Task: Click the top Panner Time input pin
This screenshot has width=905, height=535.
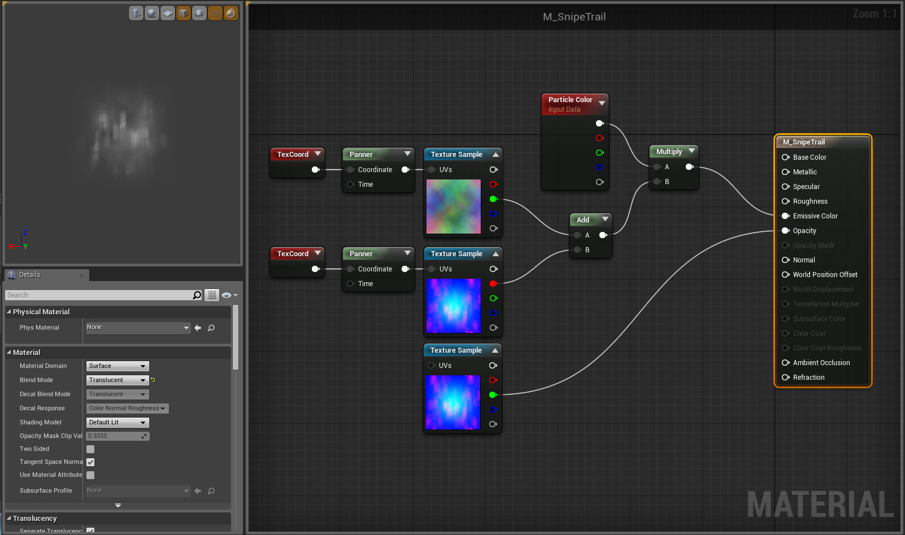Action: coord(351,185)
